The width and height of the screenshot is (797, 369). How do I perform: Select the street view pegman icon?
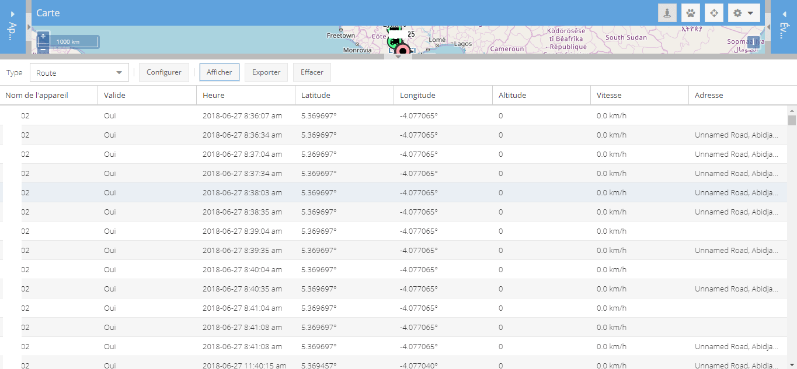click(x=666, y=12)
